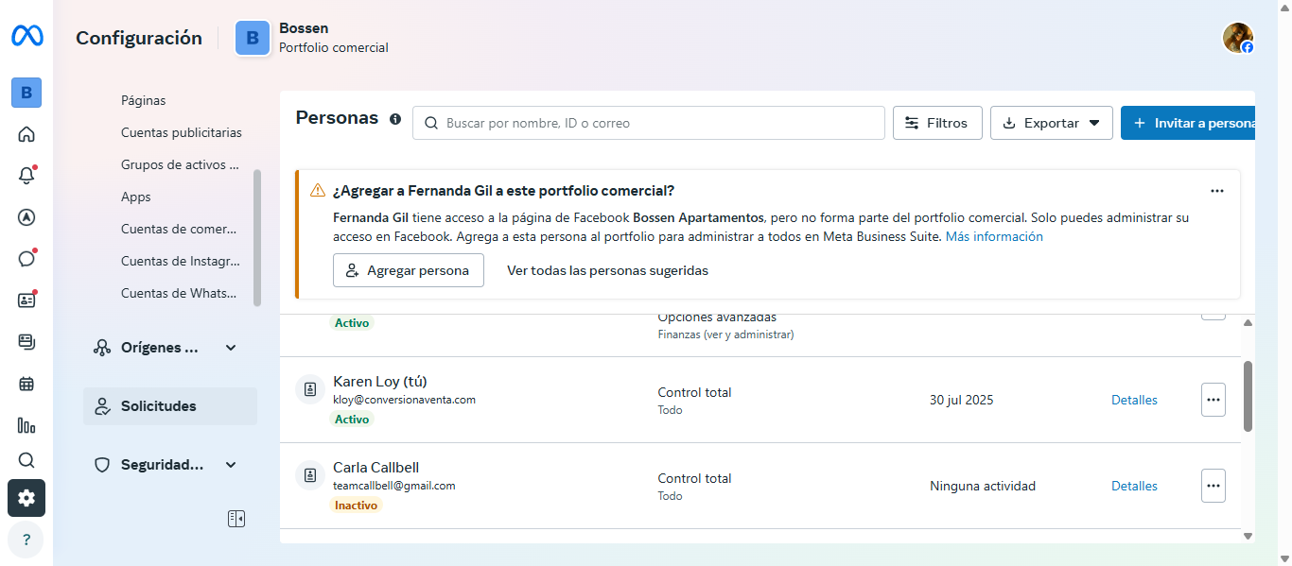The width and height of the screenshot is (1292, 566).
Task: Click the people list vertical scrollbar
Action: [1248, 397]
